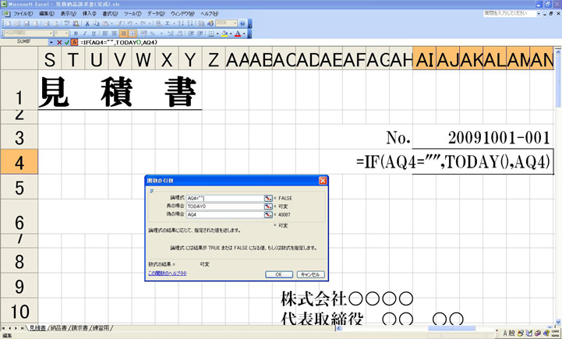
Task: Open the 書式(O) menu
Action: point(110,13)
